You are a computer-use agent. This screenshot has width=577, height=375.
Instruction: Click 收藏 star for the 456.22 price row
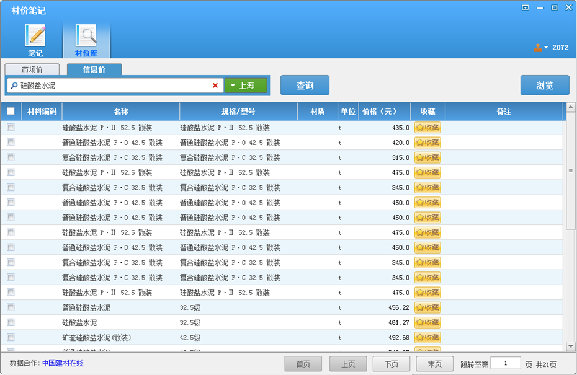point(427,307)
